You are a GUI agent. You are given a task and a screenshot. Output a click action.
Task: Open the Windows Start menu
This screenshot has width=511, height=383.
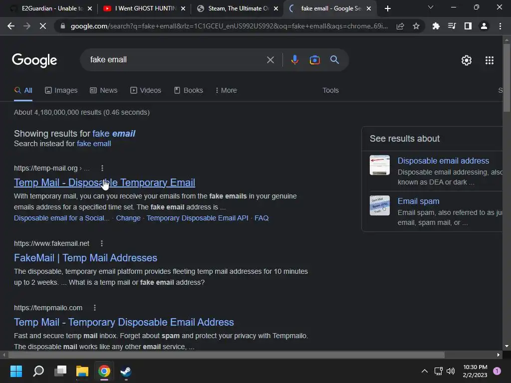(x=16, y=371)
